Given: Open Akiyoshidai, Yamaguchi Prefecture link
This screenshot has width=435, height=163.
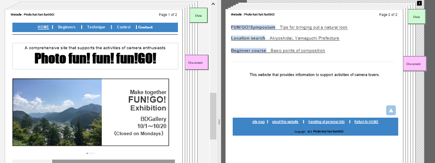Looking at the screenshot, I should 305,38.
